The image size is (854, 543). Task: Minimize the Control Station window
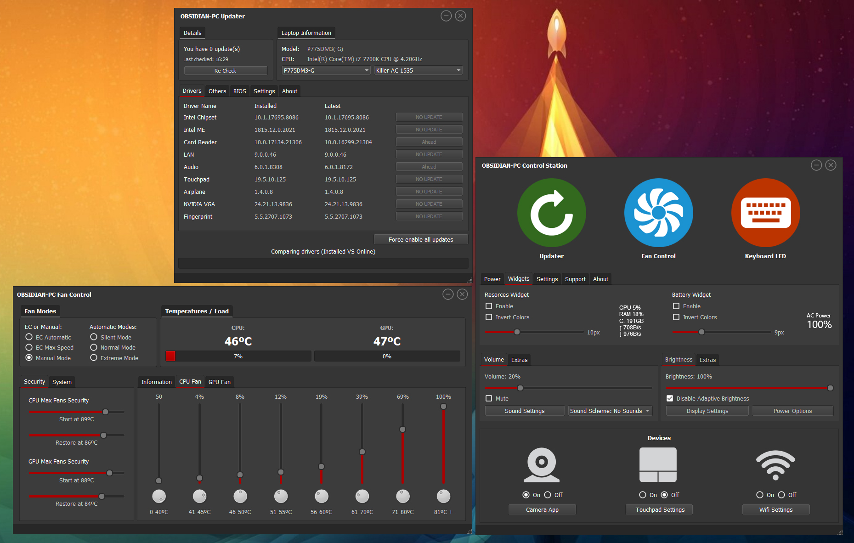click(x=816, y=165)
